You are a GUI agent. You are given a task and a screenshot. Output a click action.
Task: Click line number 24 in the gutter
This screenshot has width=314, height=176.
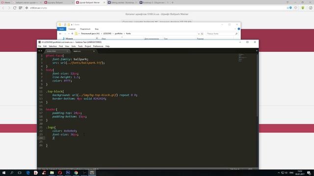pos(41,138)
